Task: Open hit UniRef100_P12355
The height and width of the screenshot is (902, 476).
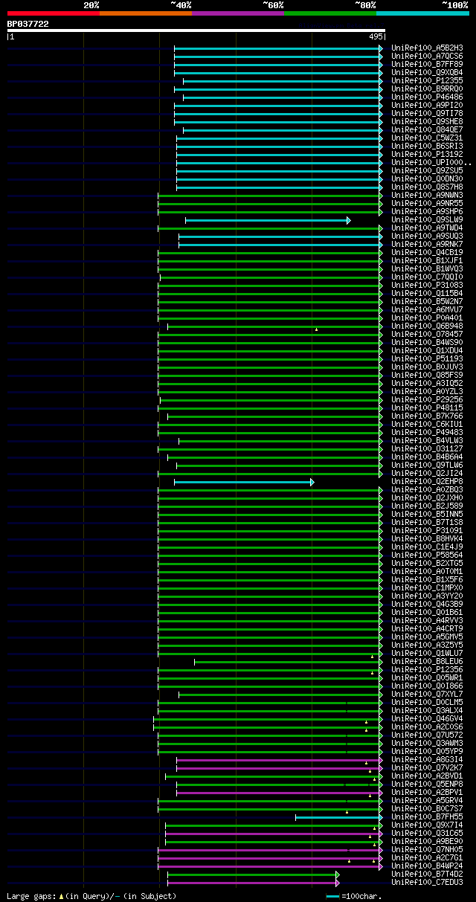Action: 427,80
